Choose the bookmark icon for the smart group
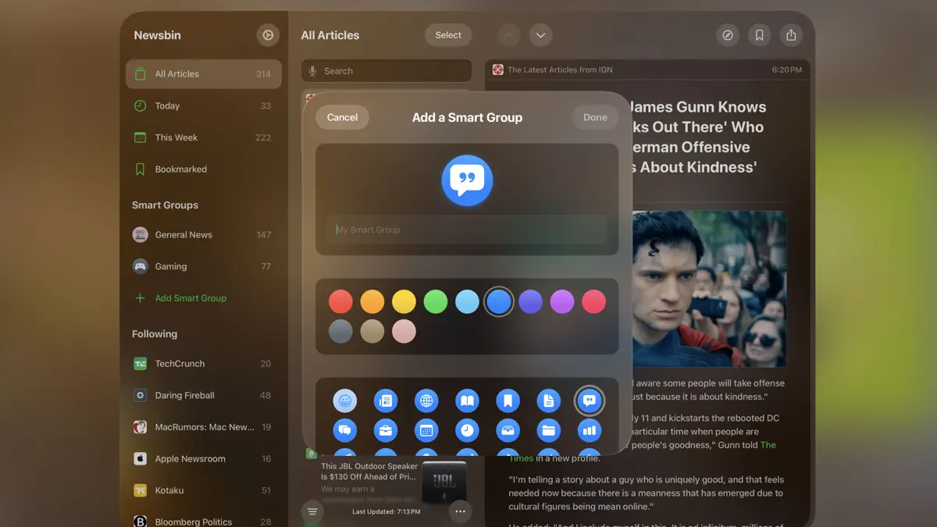 tap(508, 401)
